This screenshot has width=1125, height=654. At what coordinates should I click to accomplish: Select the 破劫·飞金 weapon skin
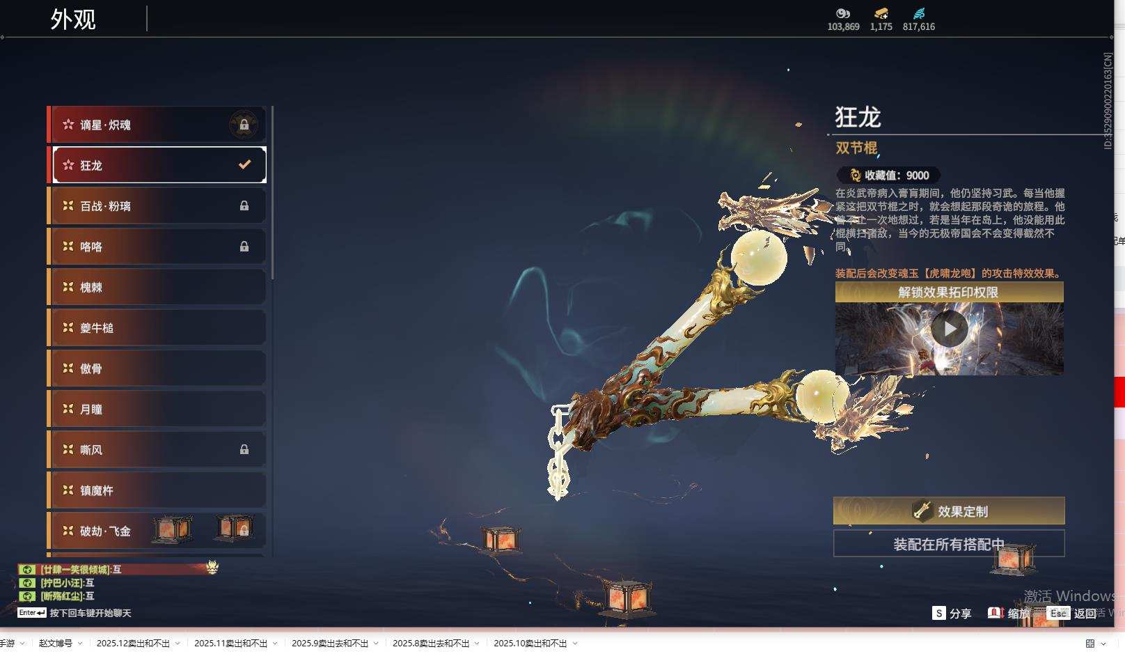click(x=157, y=531)
